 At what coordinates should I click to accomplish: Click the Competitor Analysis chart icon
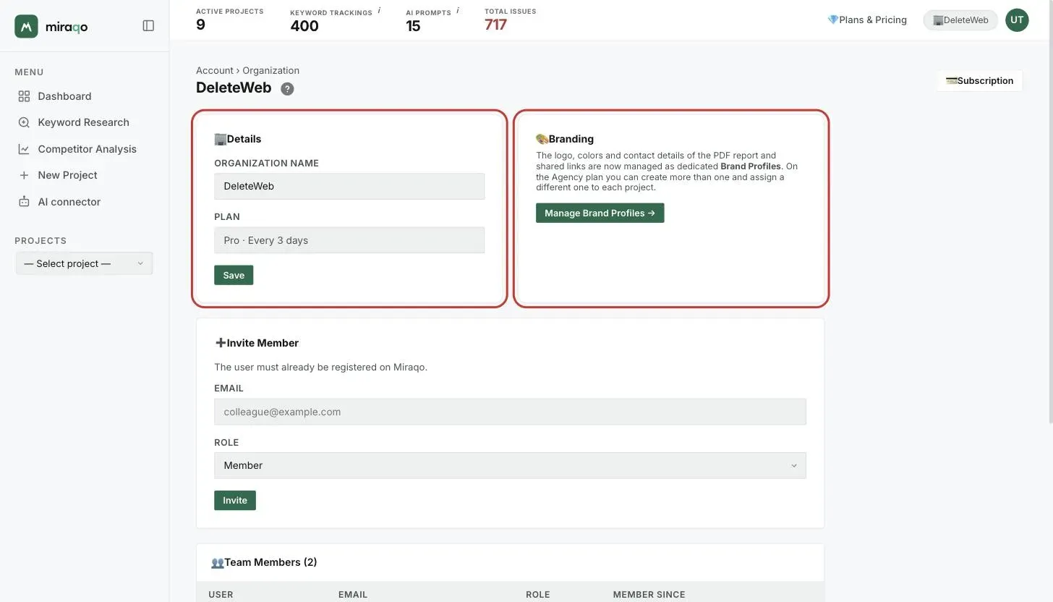pos(24,149)
